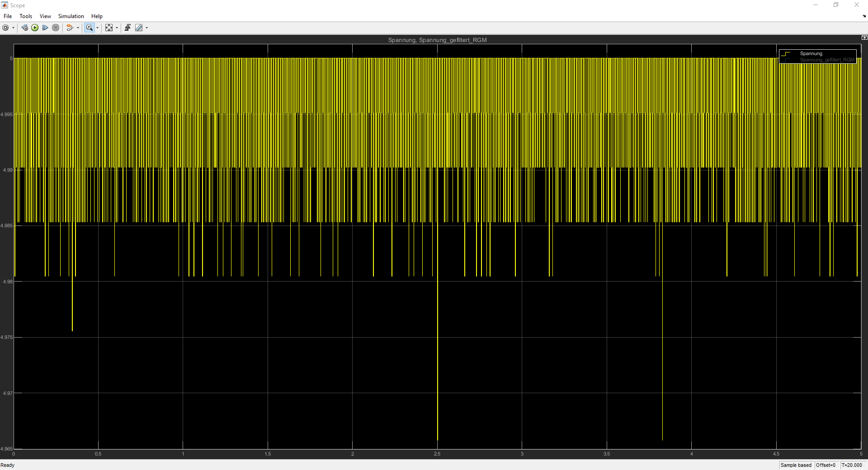Open the Tools menu
The width and height of the screenshot is (868, 470).
(x=26, y=16)
